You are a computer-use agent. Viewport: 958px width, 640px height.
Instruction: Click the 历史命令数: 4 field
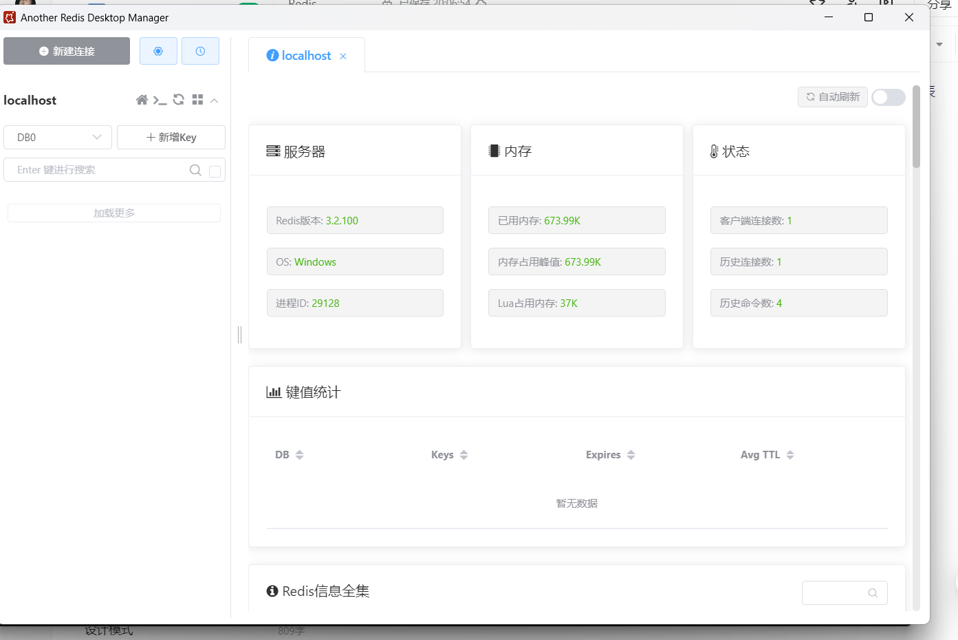point(799,303)
